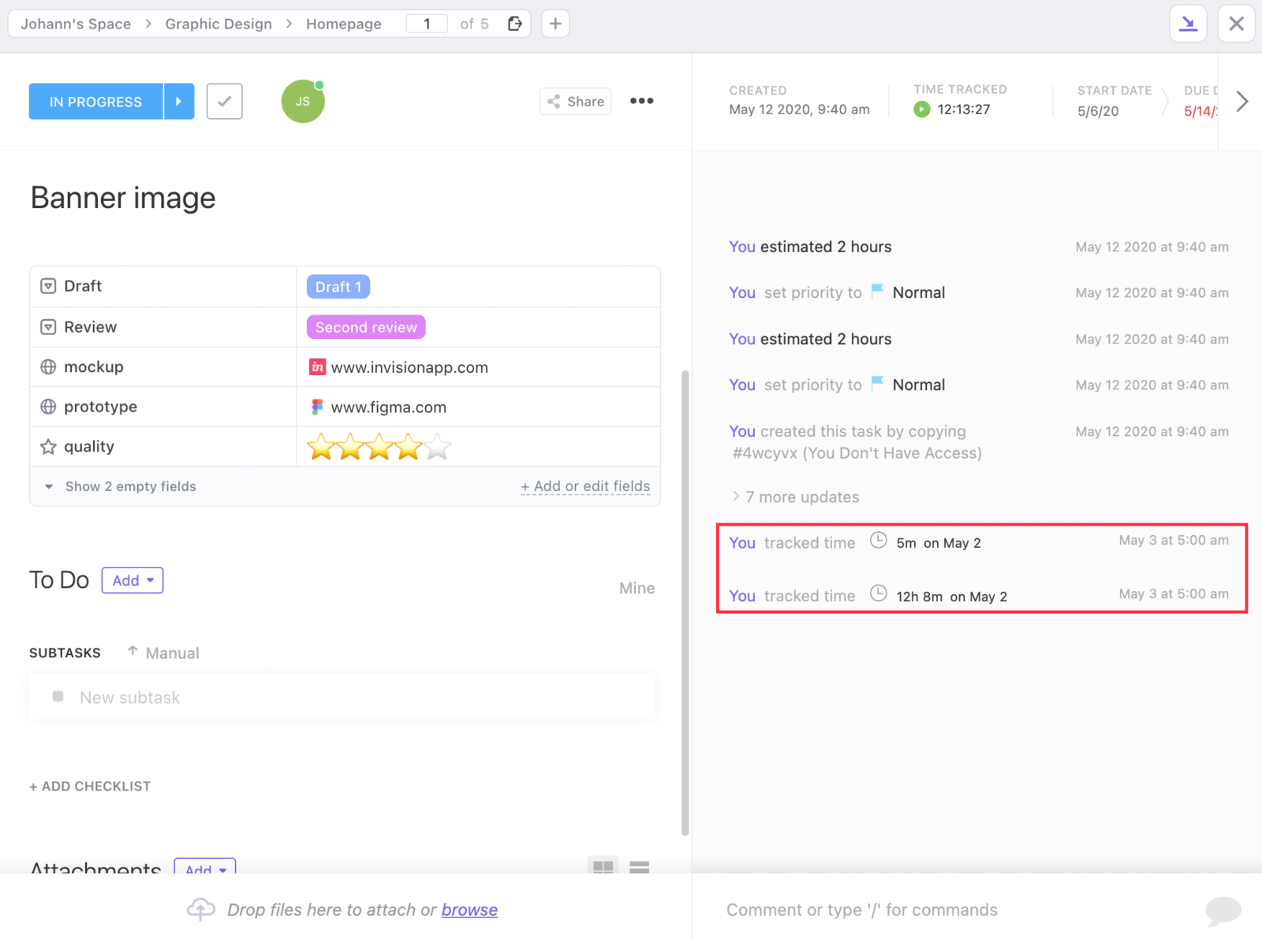Toggle the New subtask status square
1262x941 pixels.
(x=58, y=697)
